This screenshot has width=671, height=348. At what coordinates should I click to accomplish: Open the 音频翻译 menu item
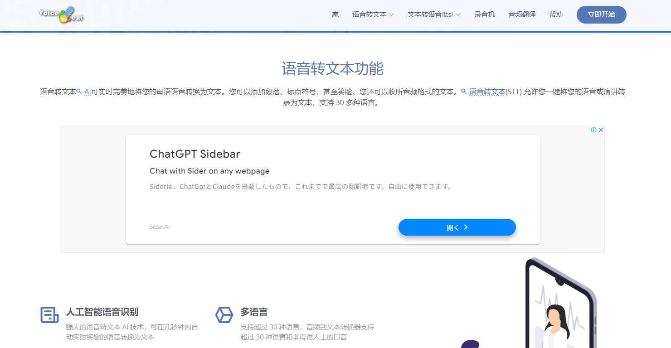tap(522, 14)
